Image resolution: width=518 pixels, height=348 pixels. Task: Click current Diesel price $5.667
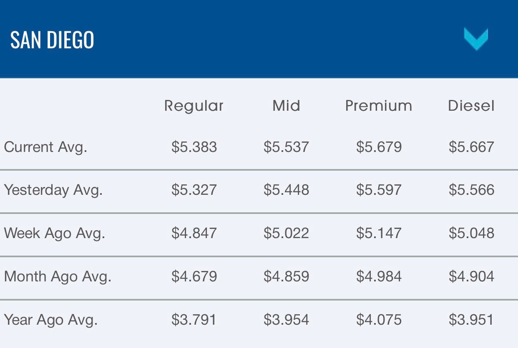[471, 147]
